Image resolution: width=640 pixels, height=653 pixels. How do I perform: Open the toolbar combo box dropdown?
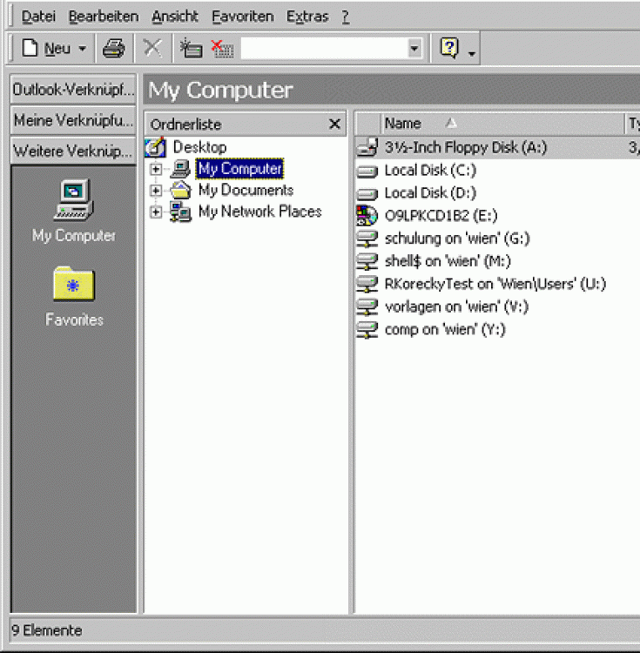point(414,49)
